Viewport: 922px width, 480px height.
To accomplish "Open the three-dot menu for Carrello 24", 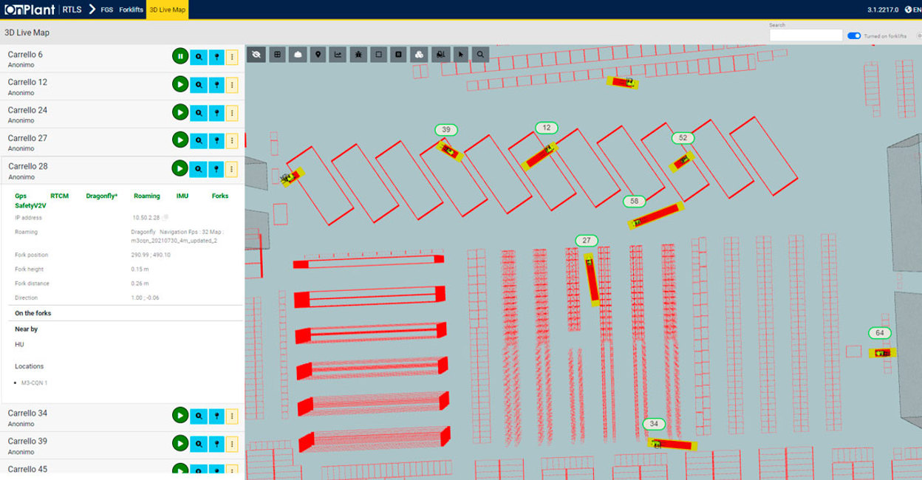I will (232, 112).
